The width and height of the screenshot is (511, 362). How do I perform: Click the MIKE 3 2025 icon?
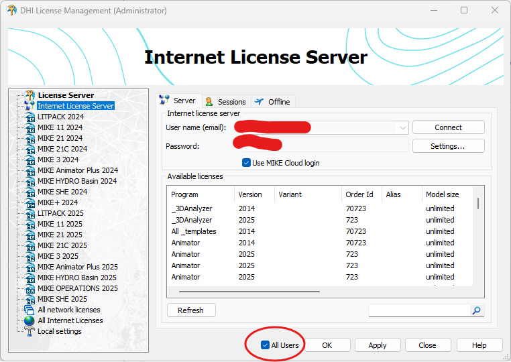click(x=30, y=257)
